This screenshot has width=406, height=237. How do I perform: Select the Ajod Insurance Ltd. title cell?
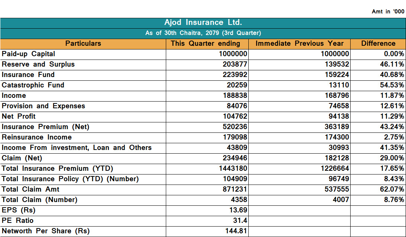[203, 23]
